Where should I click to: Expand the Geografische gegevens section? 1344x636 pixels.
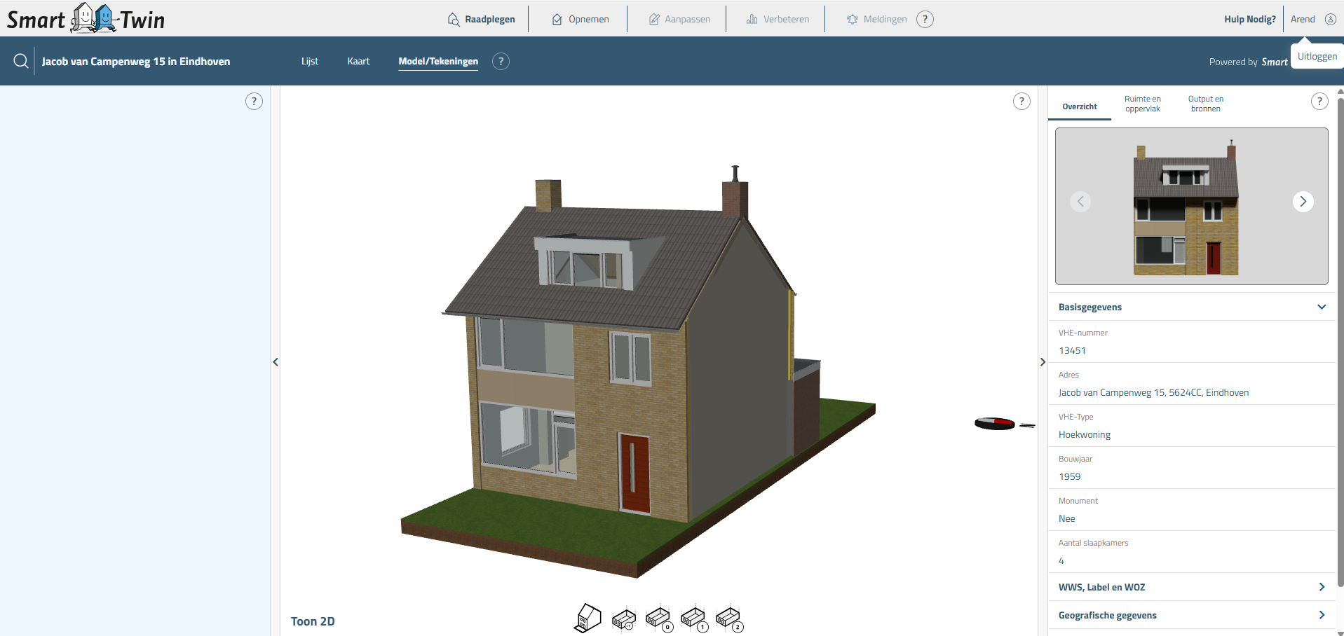click(x=1322, y=615)
